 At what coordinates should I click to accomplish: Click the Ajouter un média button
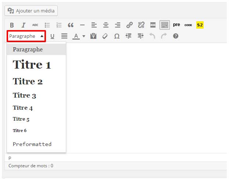point(31,11)
